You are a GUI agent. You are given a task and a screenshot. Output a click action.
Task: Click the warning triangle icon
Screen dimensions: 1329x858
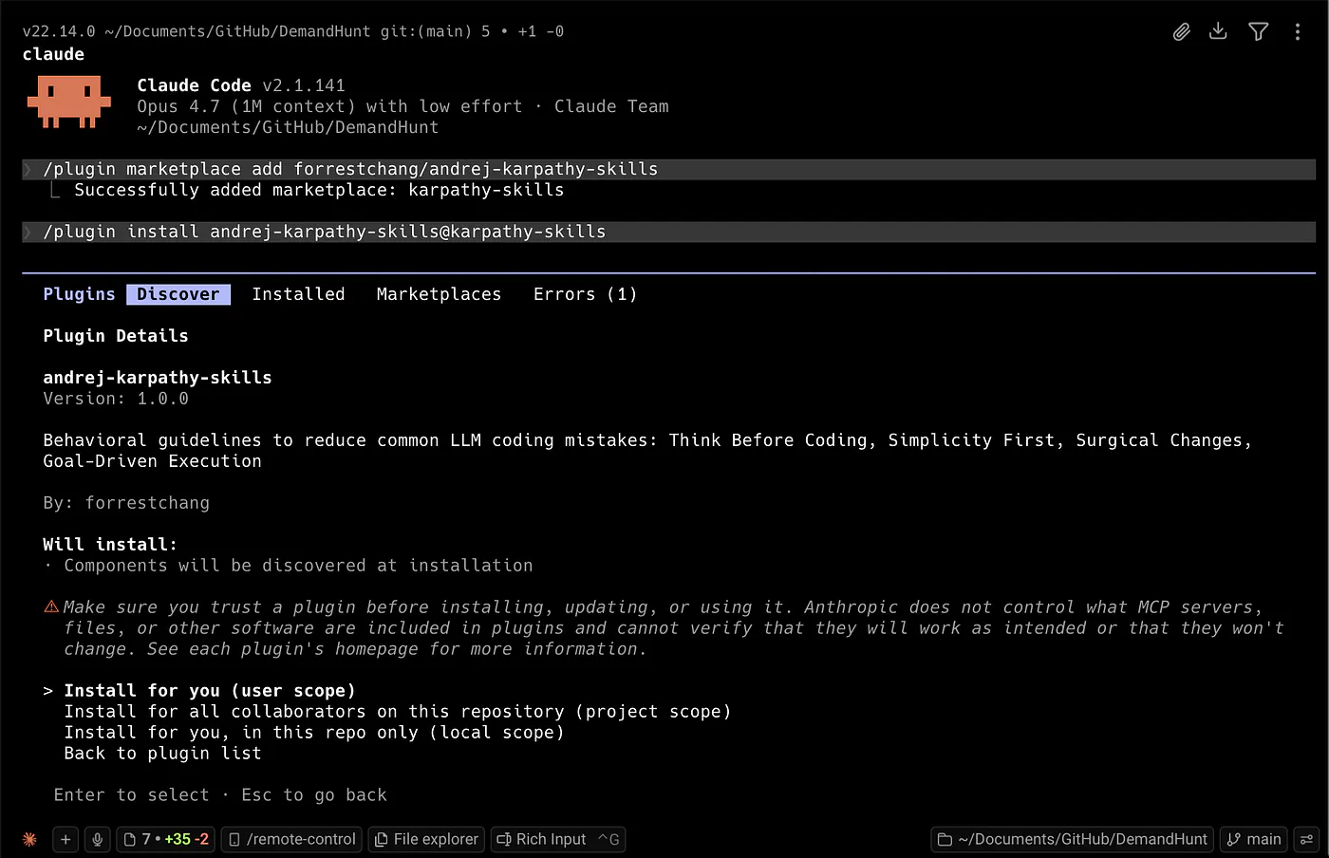point(51,607)
